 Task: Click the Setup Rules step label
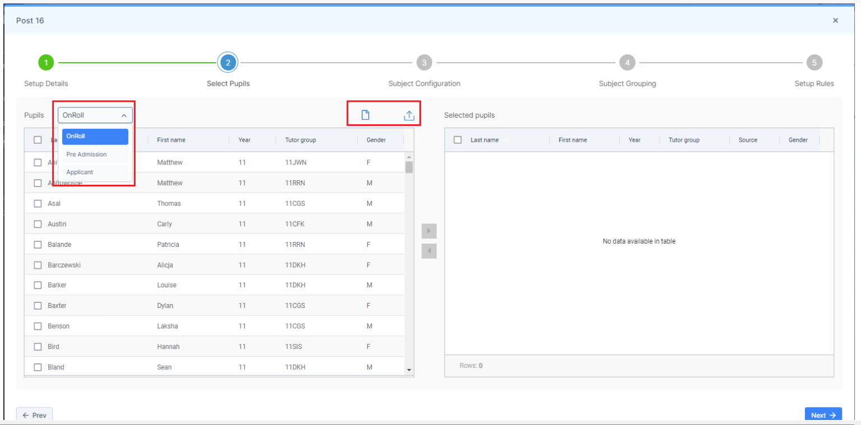(814, 83)
